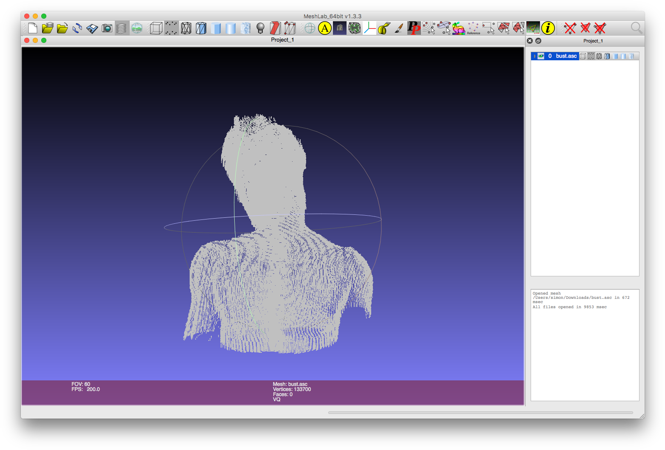Select the bust.asc layer name
Viewport: 665px width, 450px height.
pyautogui.click(x=566, y=56)
